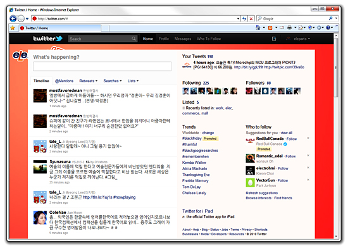Open the Messages navigation item
Screen dimensions: 348x248
tap(183, 39)
